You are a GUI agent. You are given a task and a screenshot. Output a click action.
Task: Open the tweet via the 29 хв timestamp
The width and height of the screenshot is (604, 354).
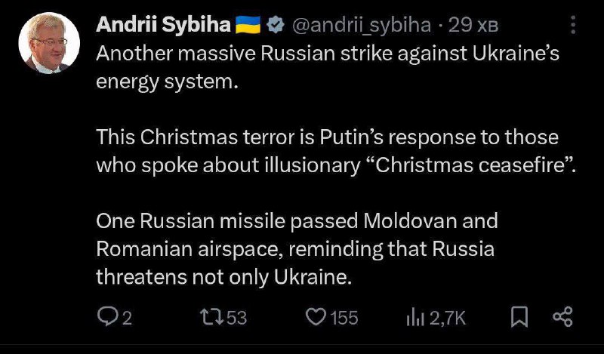pyautogui.click(x=473, y=26)
